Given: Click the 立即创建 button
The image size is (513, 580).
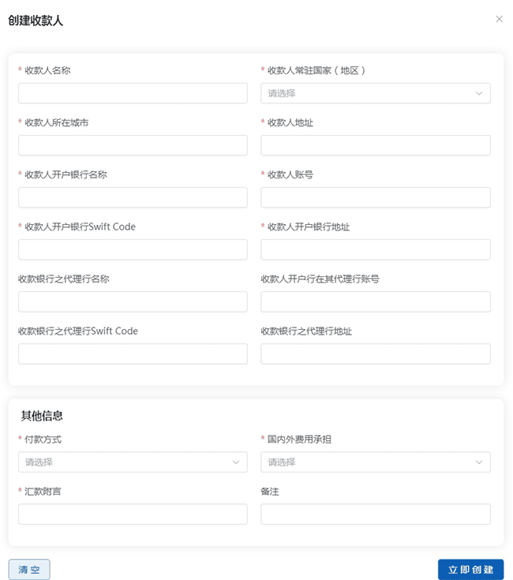Looking at the screenshot, I should [x=470, y=569].
